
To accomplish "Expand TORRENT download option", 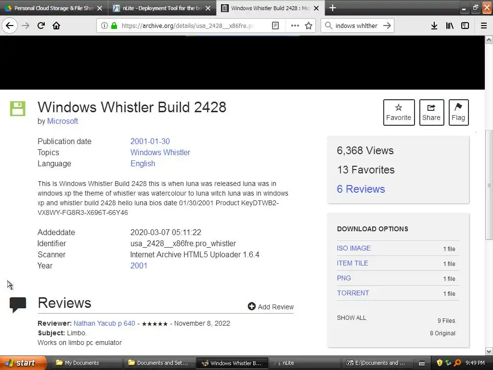I will pyautogui.click(x=353, y=293).
